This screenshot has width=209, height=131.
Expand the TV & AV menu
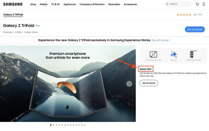point(55,4)
